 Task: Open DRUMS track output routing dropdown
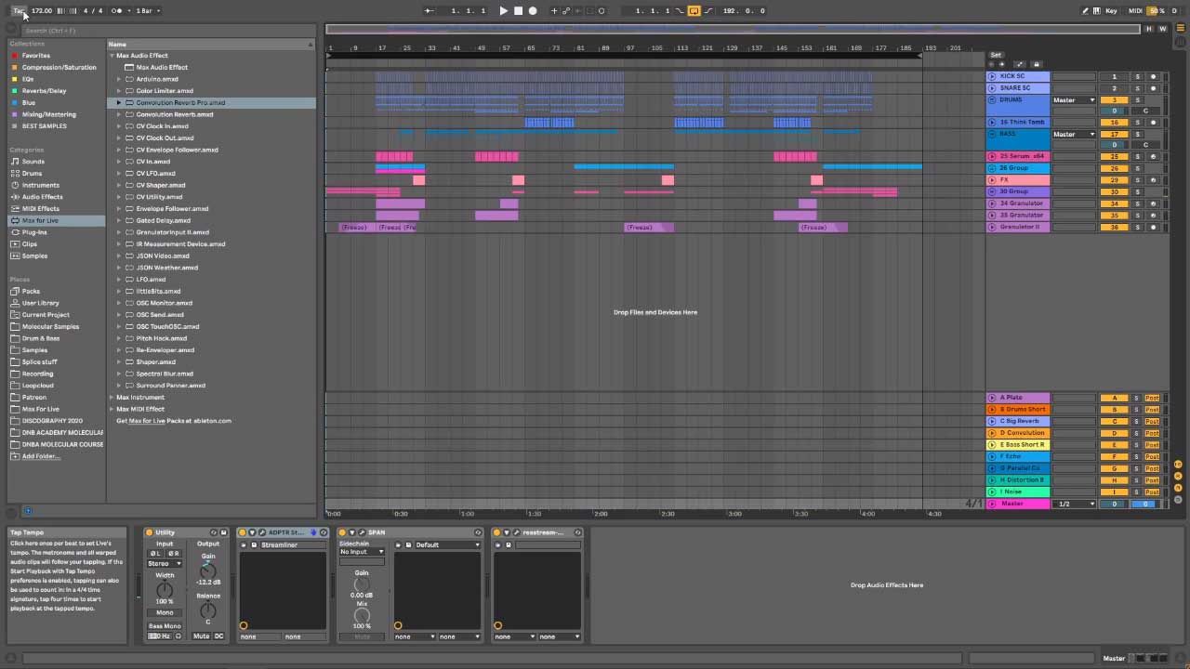pyautogui.click(x=1073, y=100)
